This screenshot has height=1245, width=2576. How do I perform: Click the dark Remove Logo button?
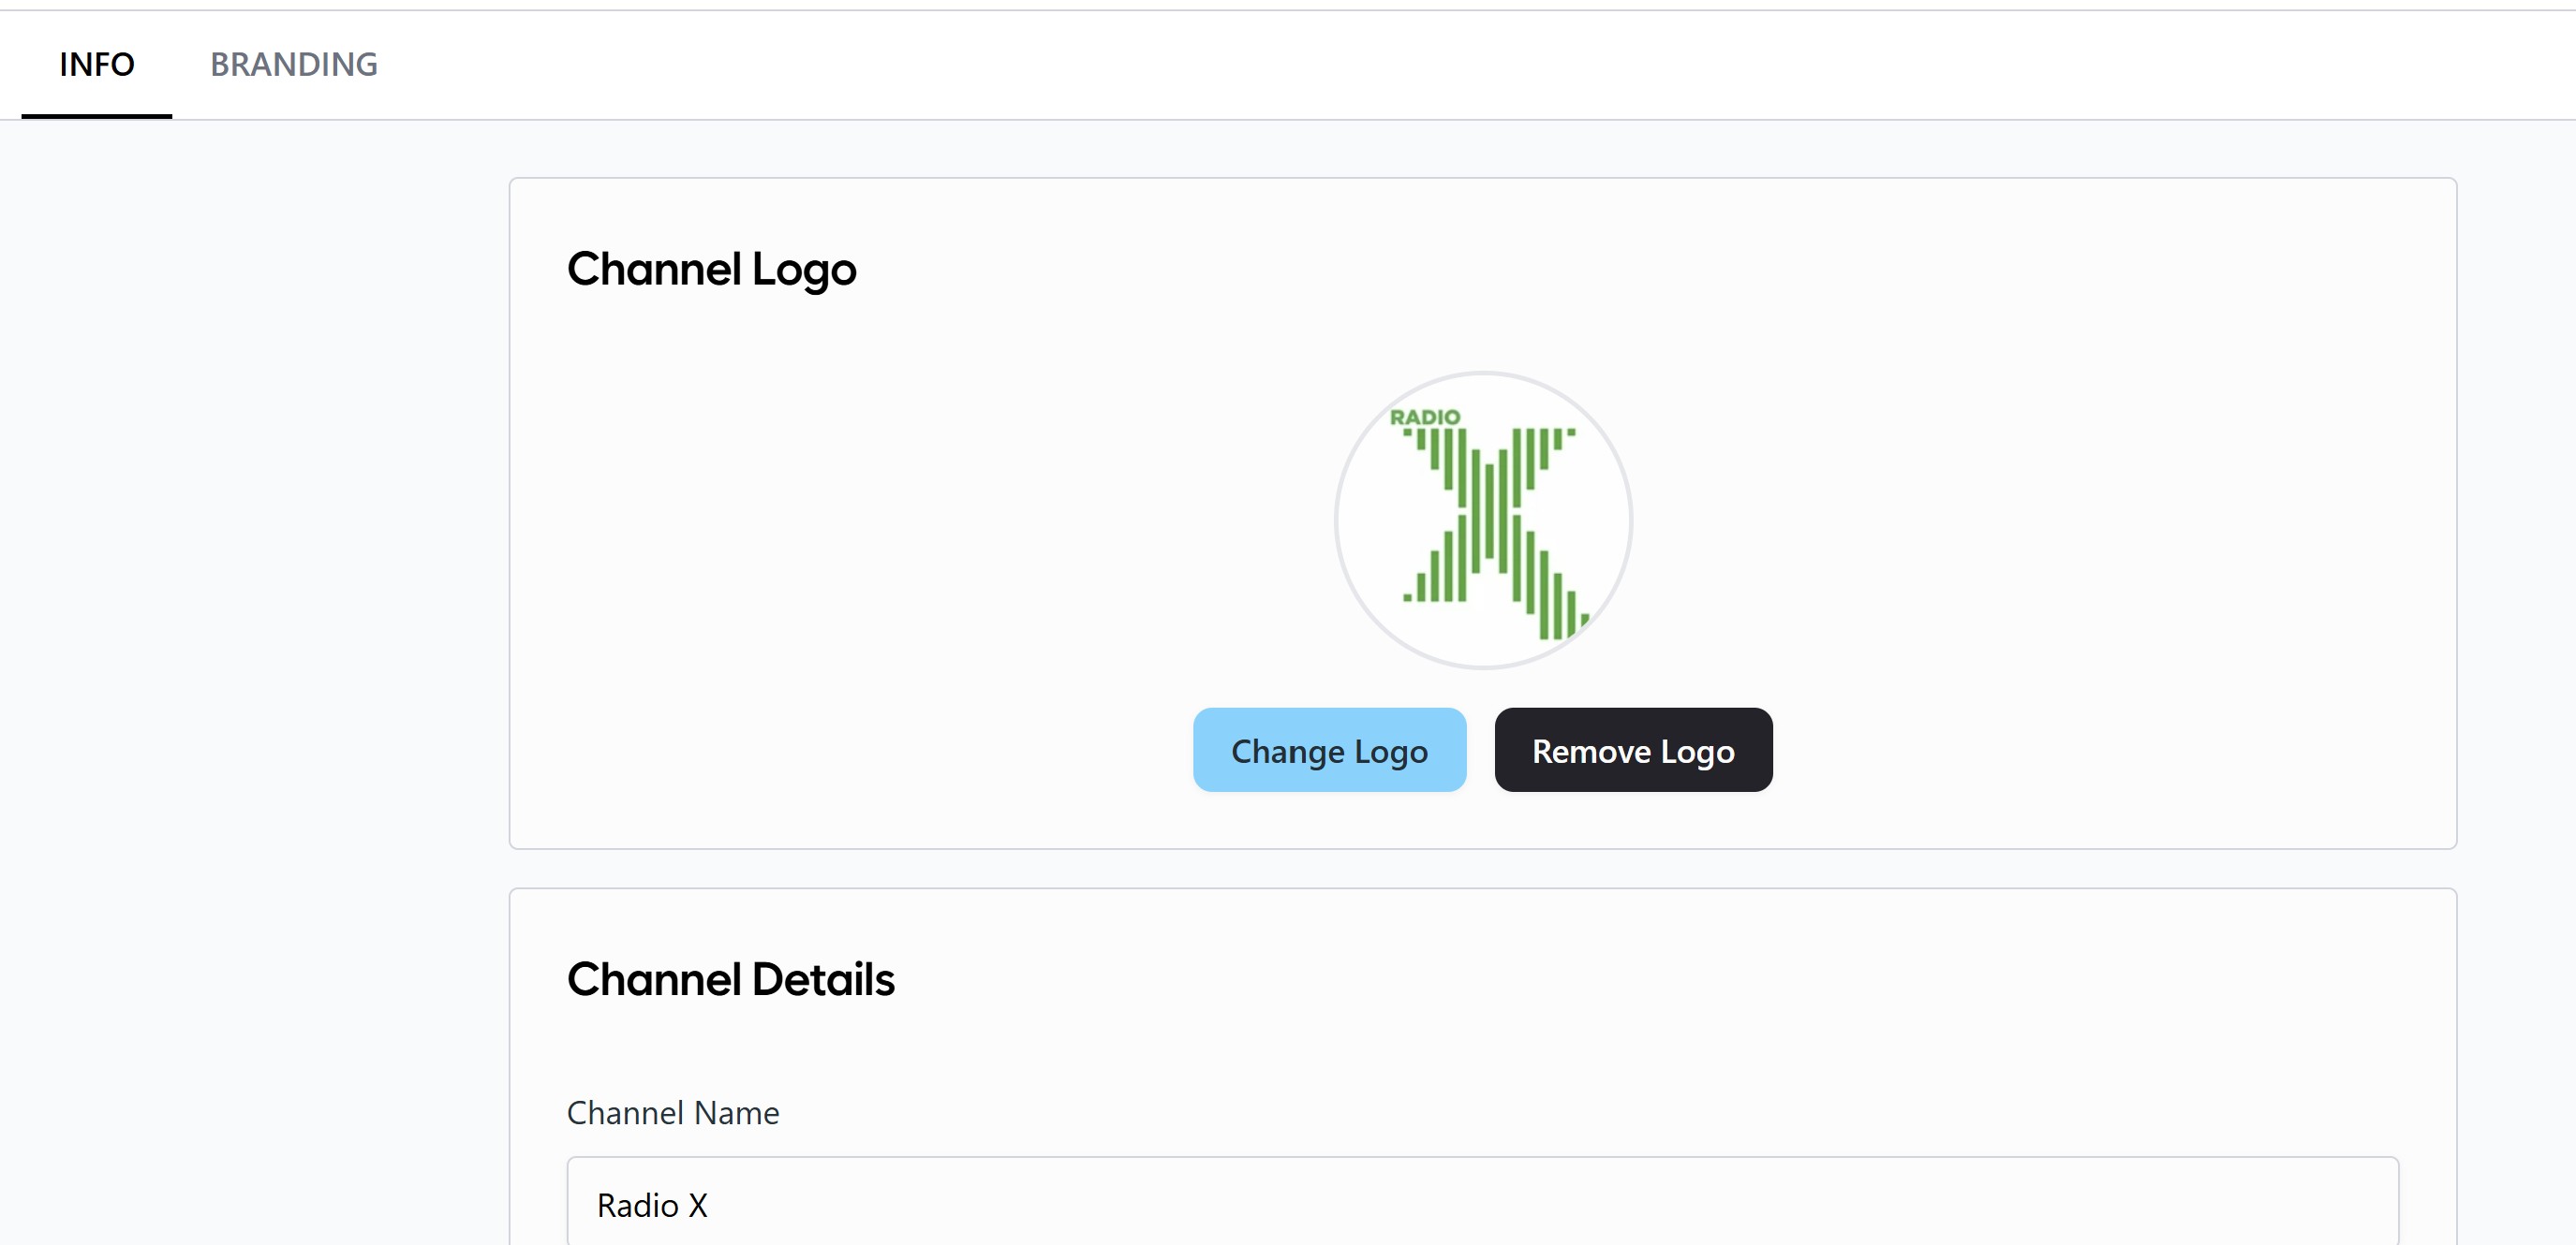click(x=1633, y=751)
